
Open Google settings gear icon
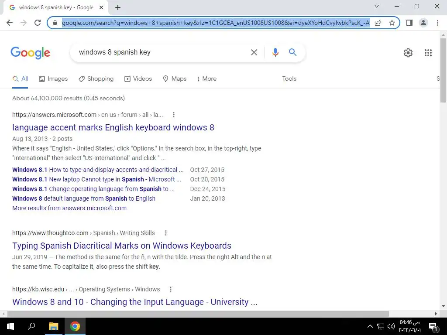click(408, 53)
